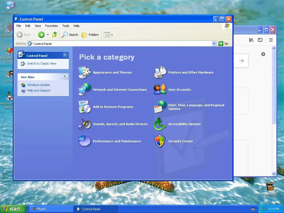The width and height of the screenshot is (284, 213).
Task: Click the Up folder toolbar icon
Action: (55, 35)
